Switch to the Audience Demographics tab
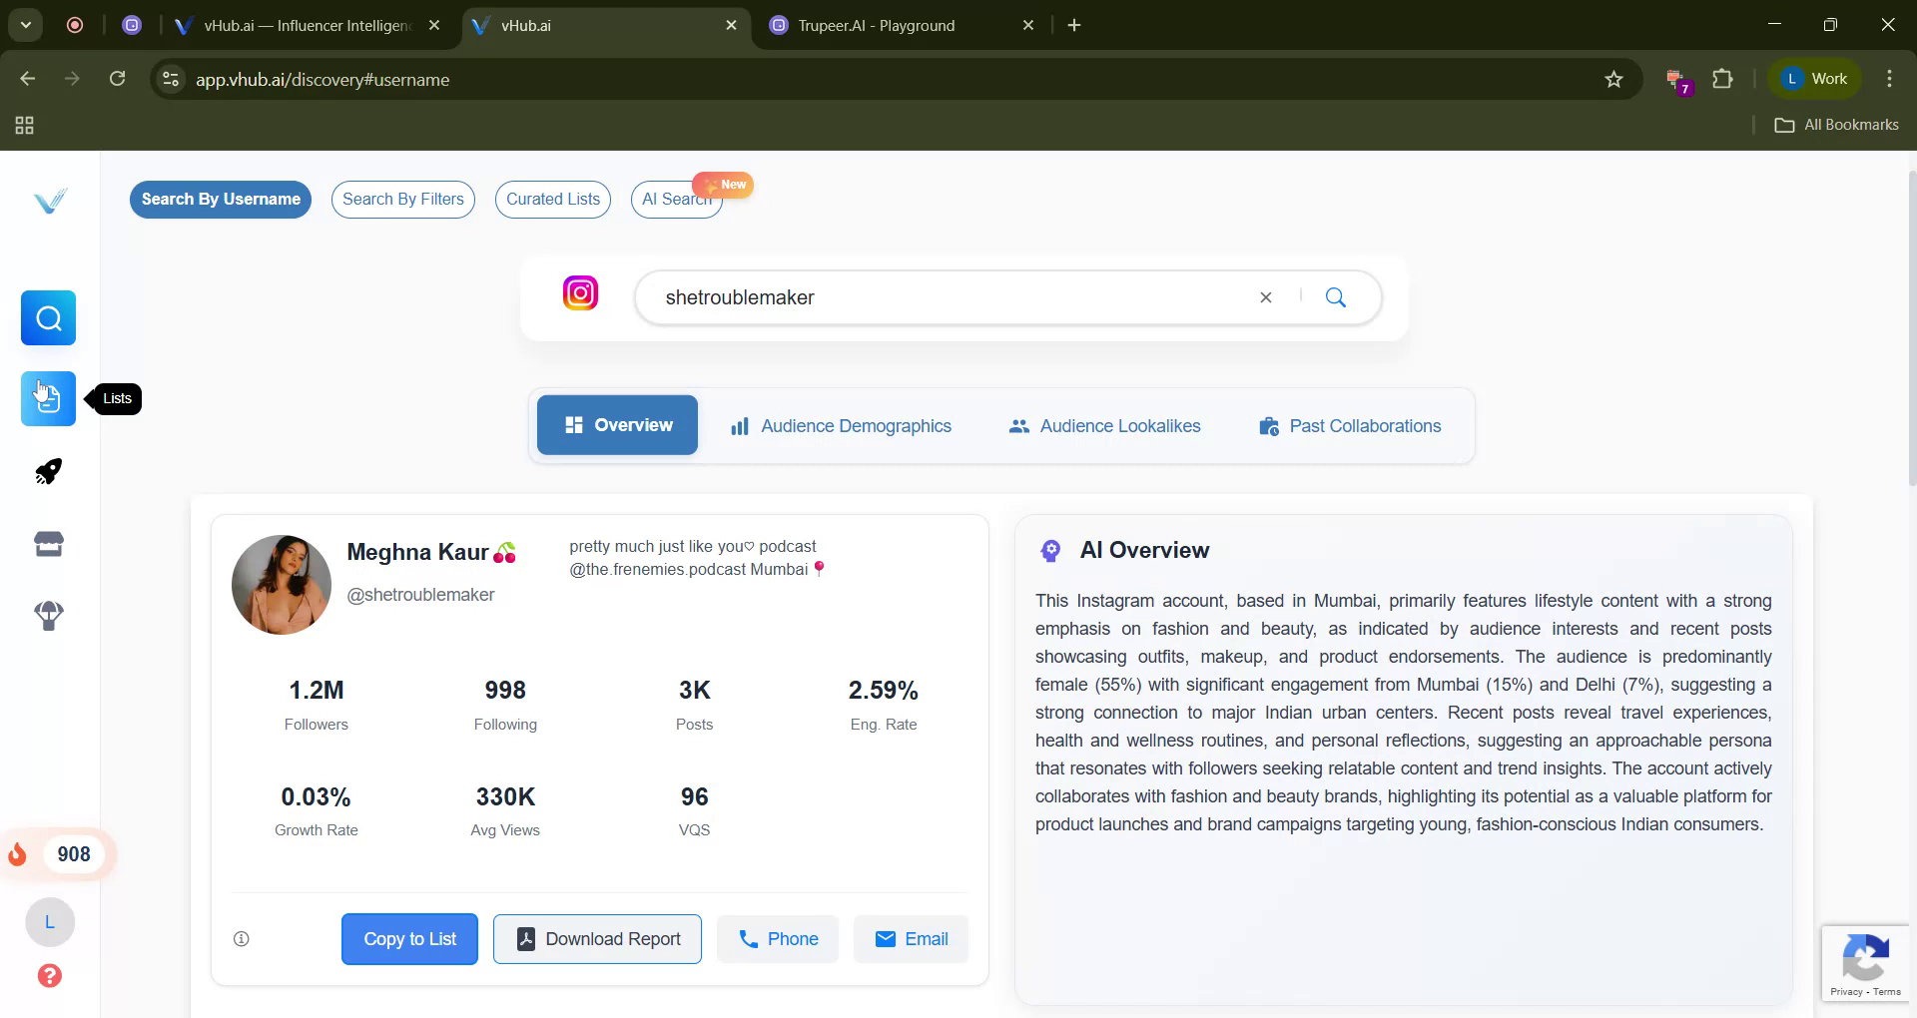The width and height of the screenshot is (1917, 1018). click(841, 425)
